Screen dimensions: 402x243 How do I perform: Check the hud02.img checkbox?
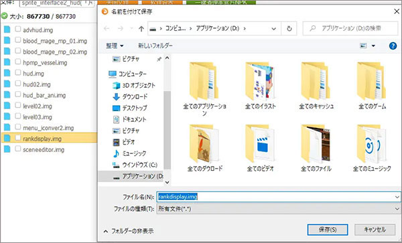tap(17, 83)
